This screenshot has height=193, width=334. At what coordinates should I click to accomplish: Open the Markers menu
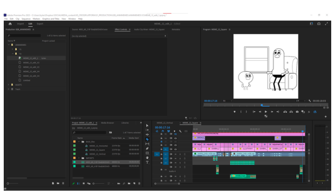(x=36, y=19)
